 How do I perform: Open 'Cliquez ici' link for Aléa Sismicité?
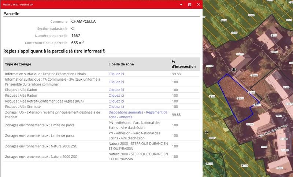click(116, 107)
